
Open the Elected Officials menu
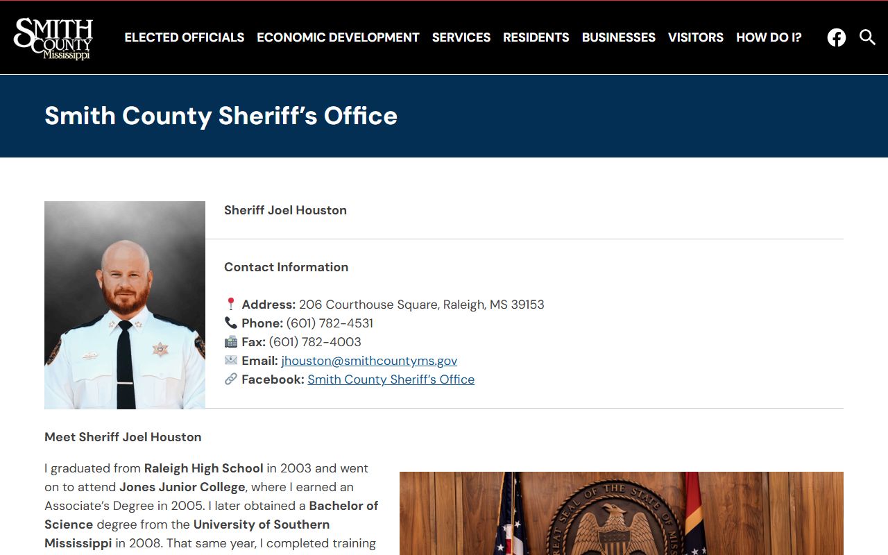pos(185,37)
